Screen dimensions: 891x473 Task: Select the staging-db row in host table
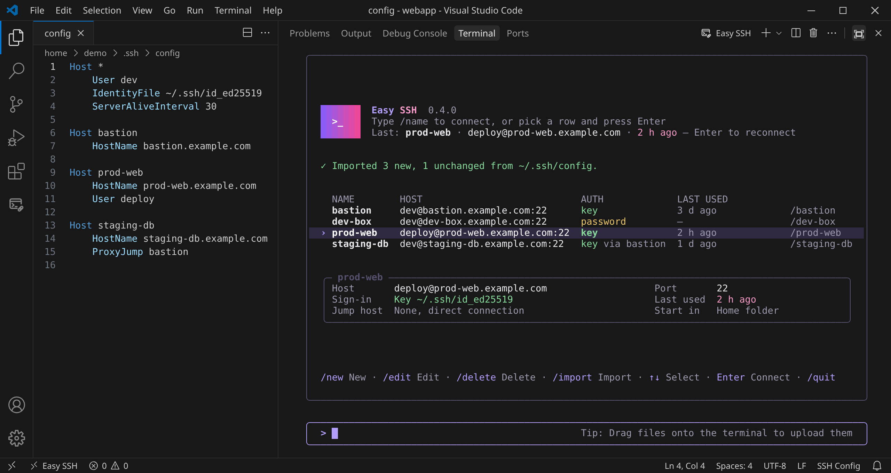tap(586, 244)
